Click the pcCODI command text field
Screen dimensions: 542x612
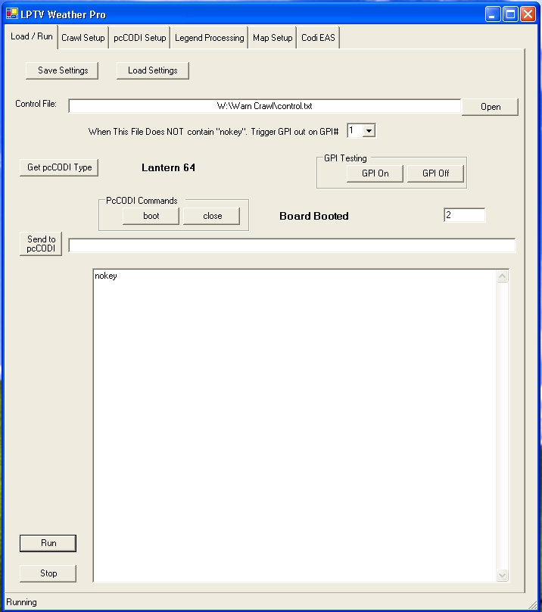[292, 245]
